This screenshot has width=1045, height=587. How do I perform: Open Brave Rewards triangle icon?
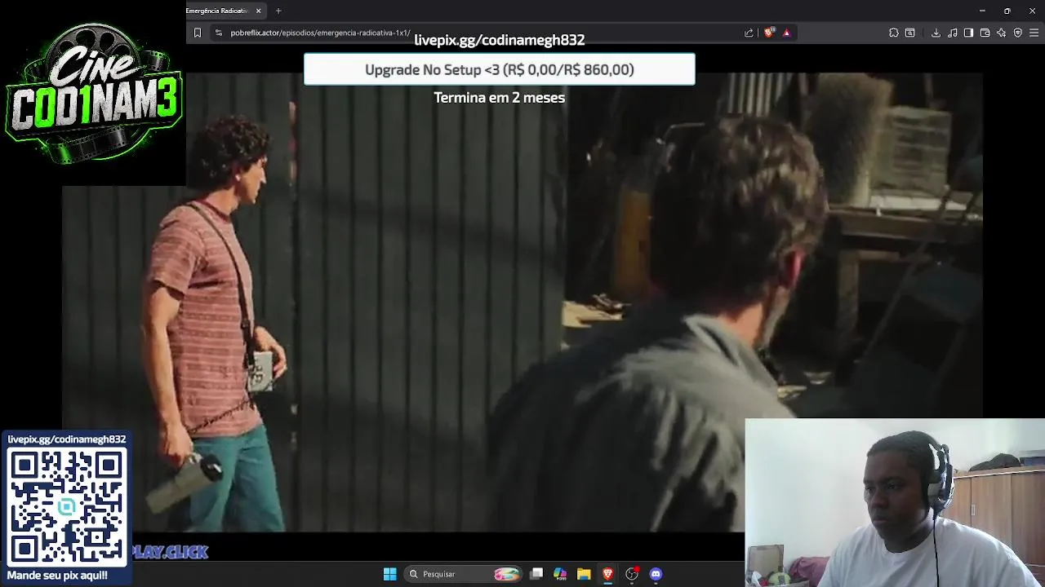[786, 33]
